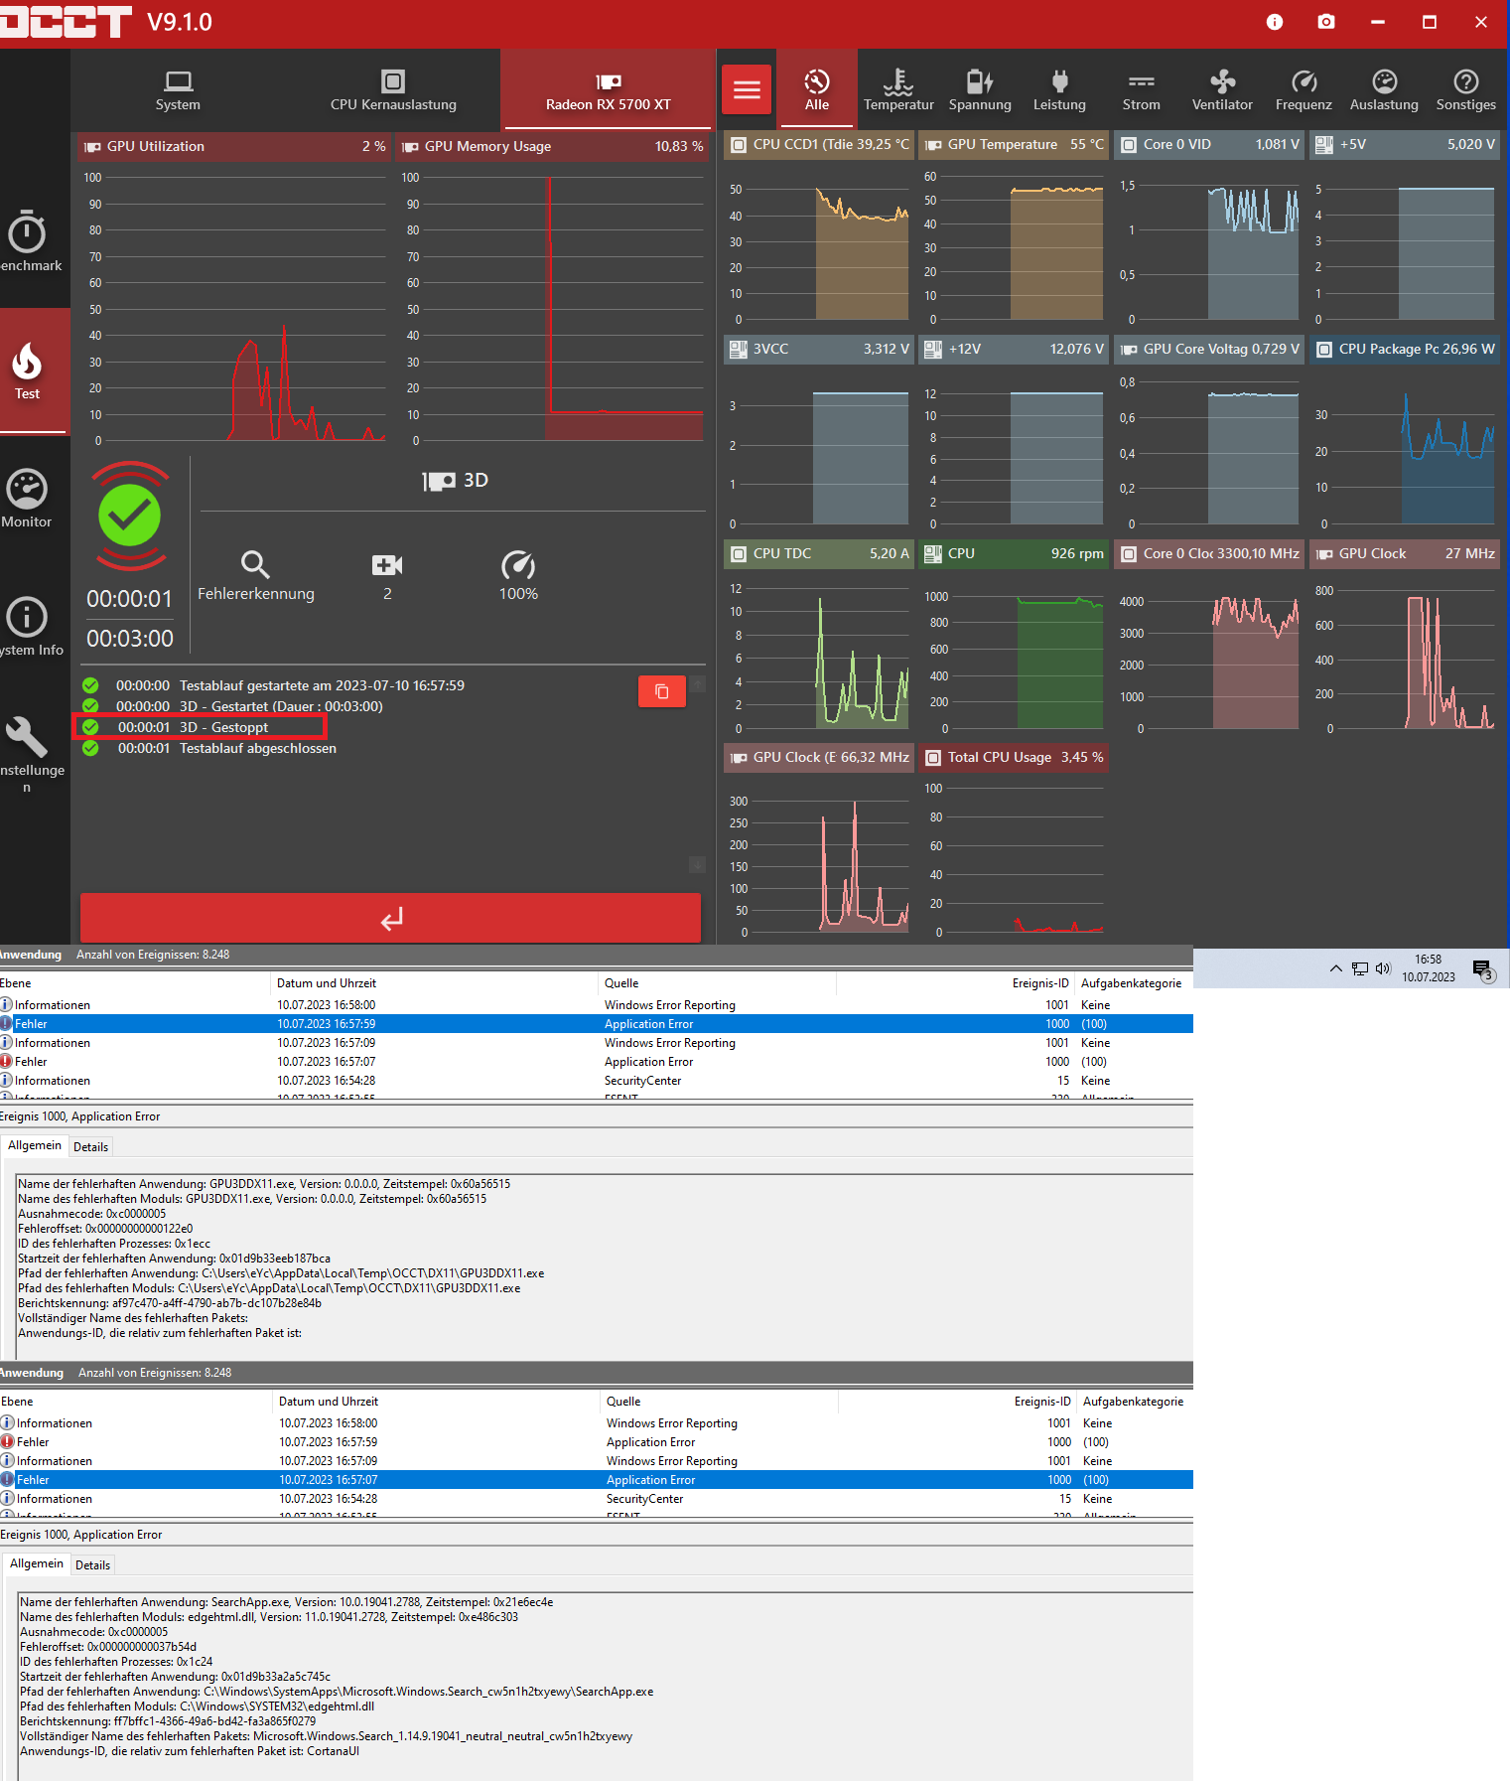Open notification center in taskbar
The height and width of the screenshot is (1781, 1510).
(x=1483, y=969)
